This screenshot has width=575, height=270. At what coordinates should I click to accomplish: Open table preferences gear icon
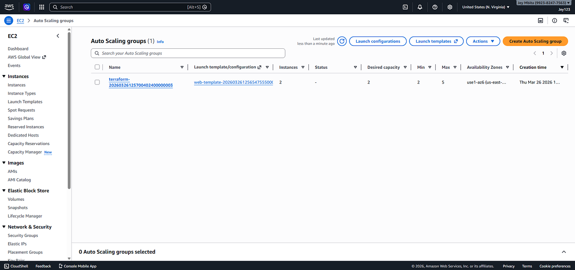click(563, 53)
